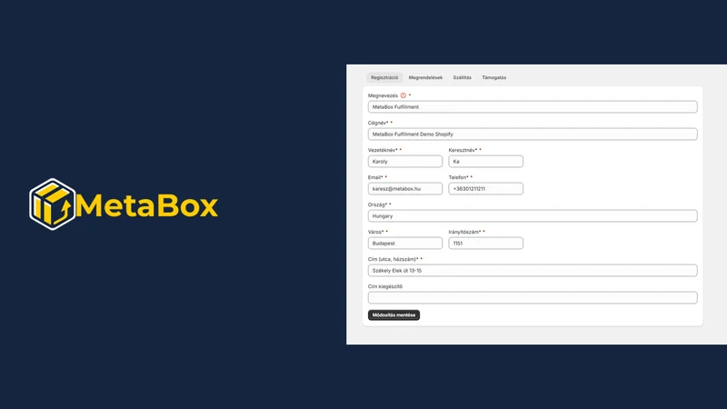Open the Szállítás tab
This screenshot has height=409, width=727.
click(462, 77)
